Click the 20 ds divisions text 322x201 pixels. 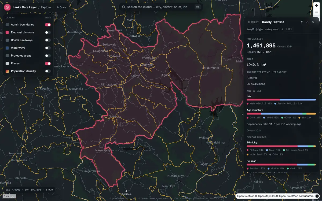(256, 84)
